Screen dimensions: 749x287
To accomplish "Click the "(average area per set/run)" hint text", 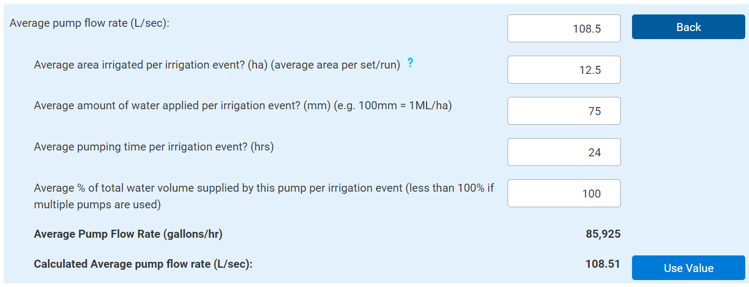I will tap(336, 65).
